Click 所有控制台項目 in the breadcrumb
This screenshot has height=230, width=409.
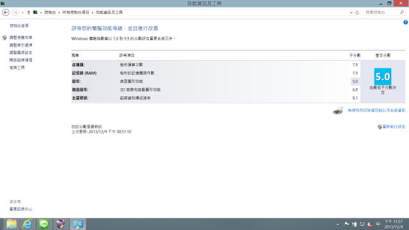point(75,12)
